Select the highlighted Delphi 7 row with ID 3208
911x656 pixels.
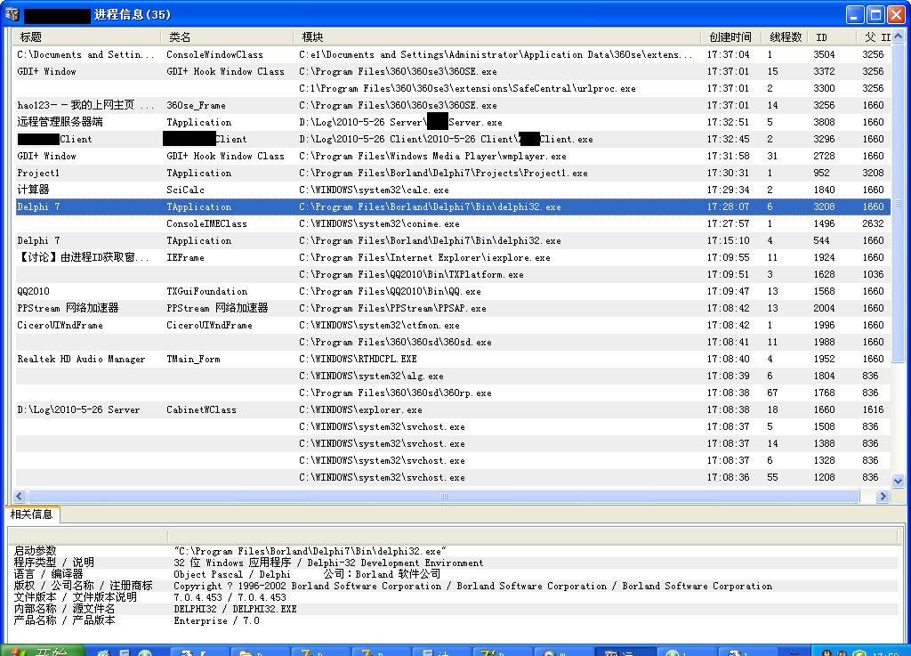(x=453, y=207)
